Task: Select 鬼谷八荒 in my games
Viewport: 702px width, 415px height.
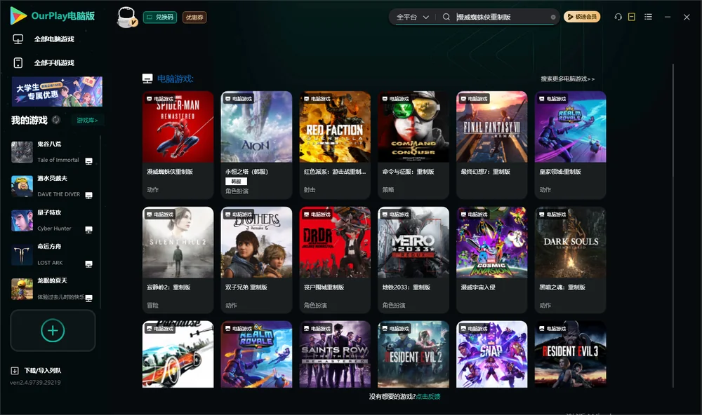Action: coord(53,152)
